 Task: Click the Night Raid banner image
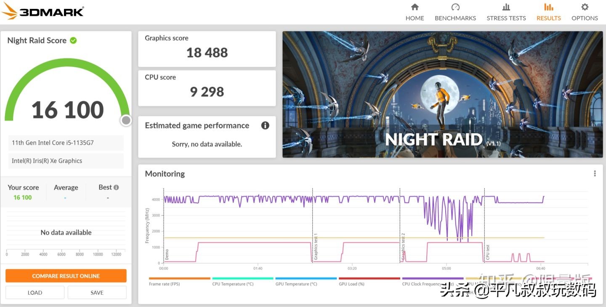tap(442, 95)
